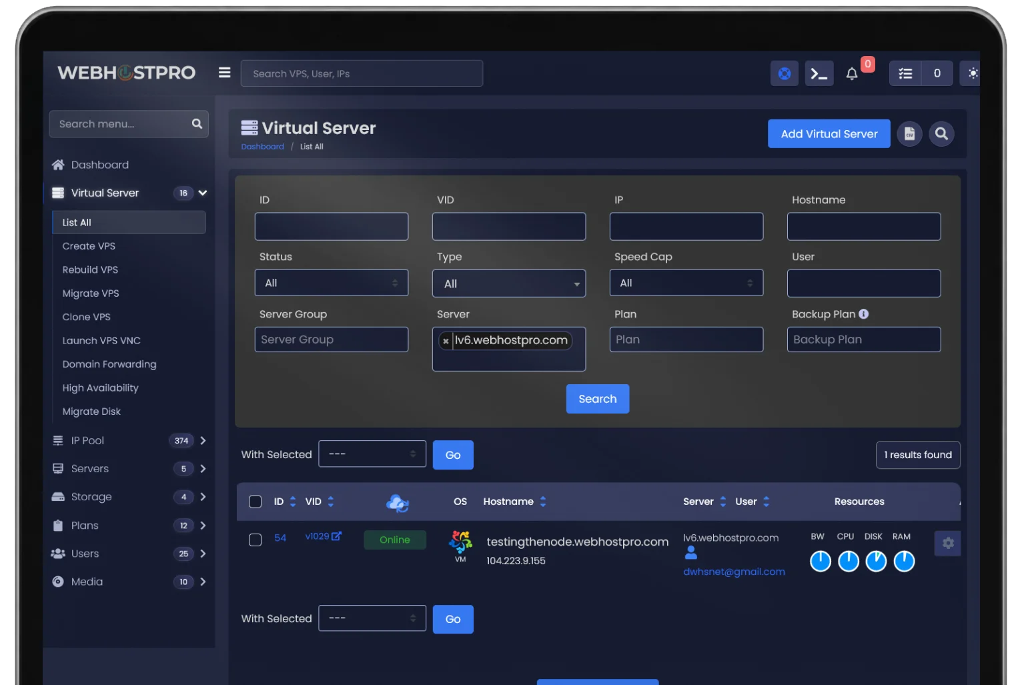Click the round search toggle icon
1022x685 pixels.
tap(941, 133)
